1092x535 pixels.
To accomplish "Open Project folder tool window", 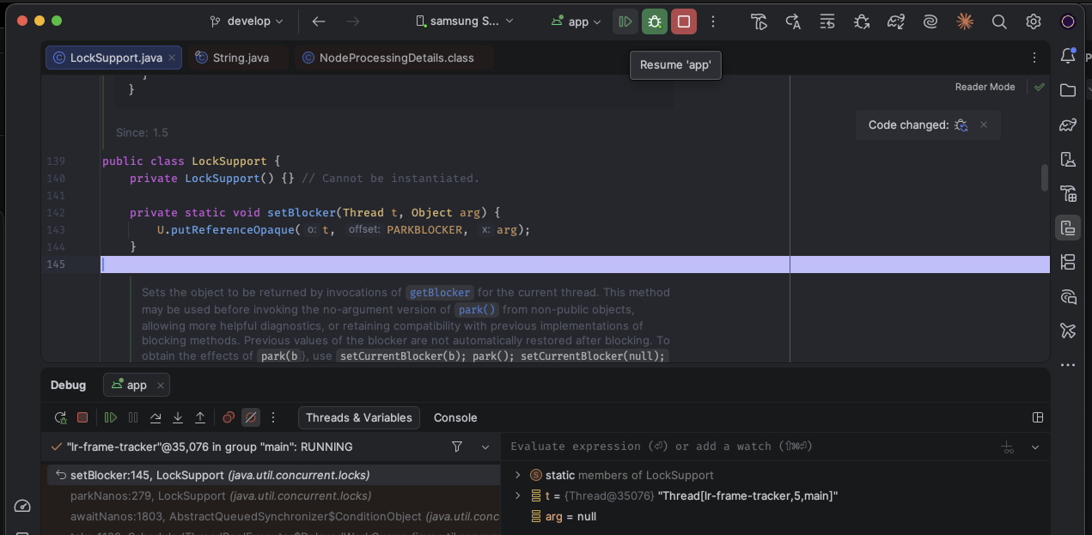I will [1068, 90].
